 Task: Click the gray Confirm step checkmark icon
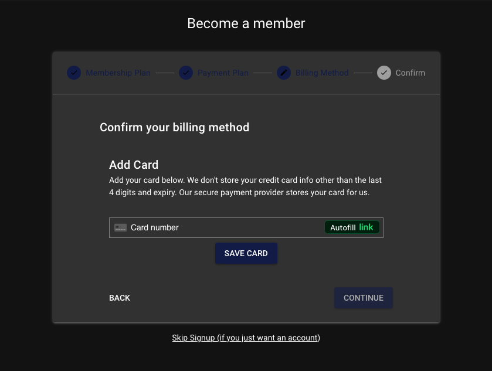(384, 73)
